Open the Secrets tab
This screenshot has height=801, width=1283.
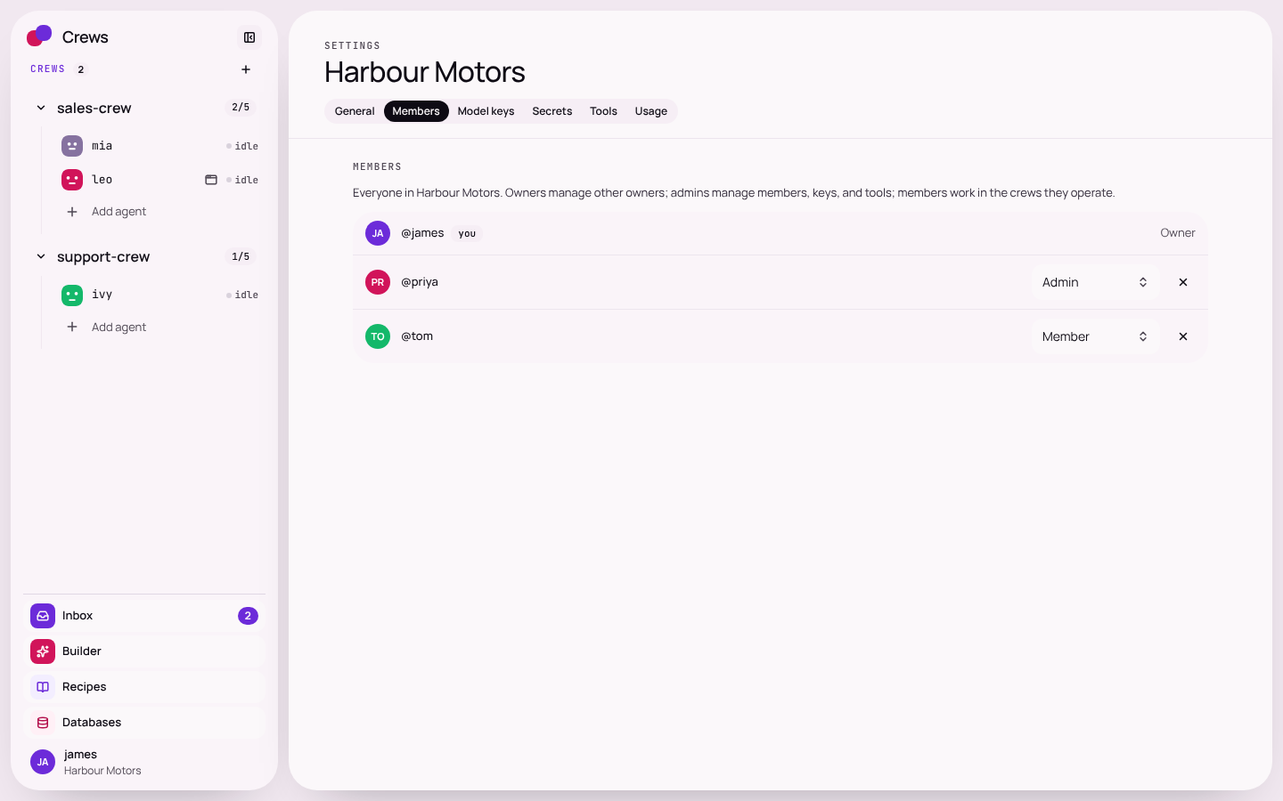(552, 111)
